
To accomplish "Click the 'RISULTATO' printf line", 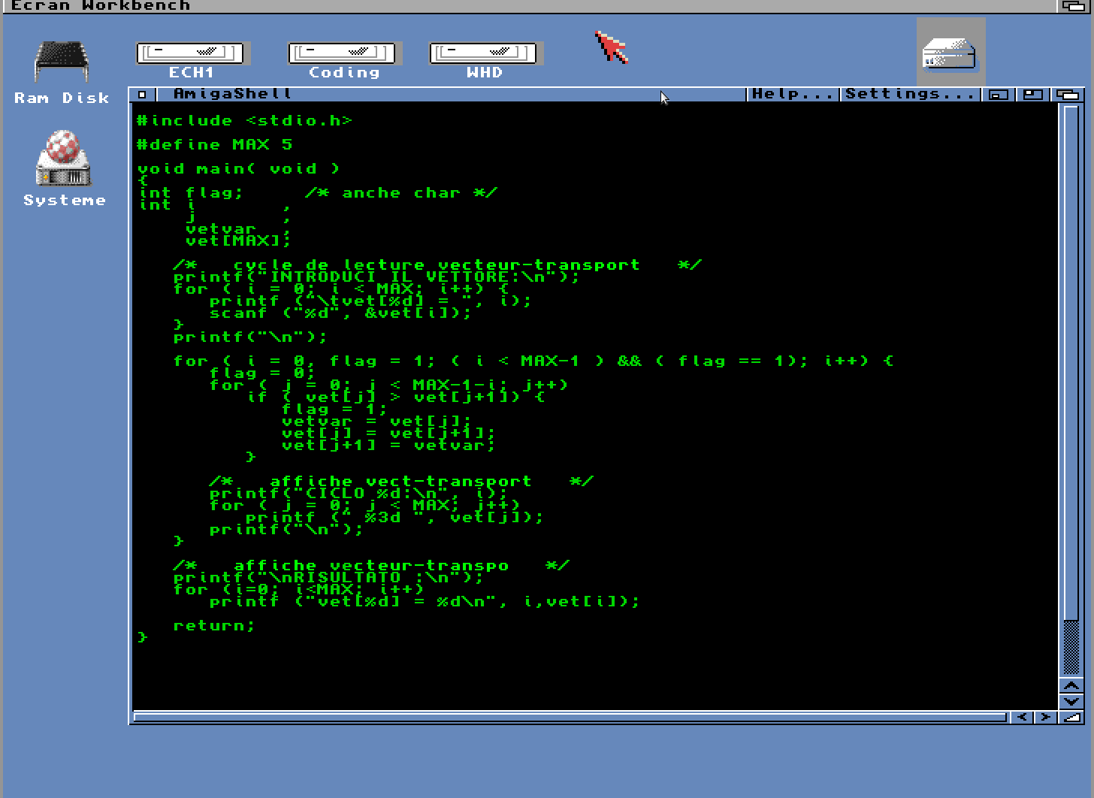I will (328, 578).
